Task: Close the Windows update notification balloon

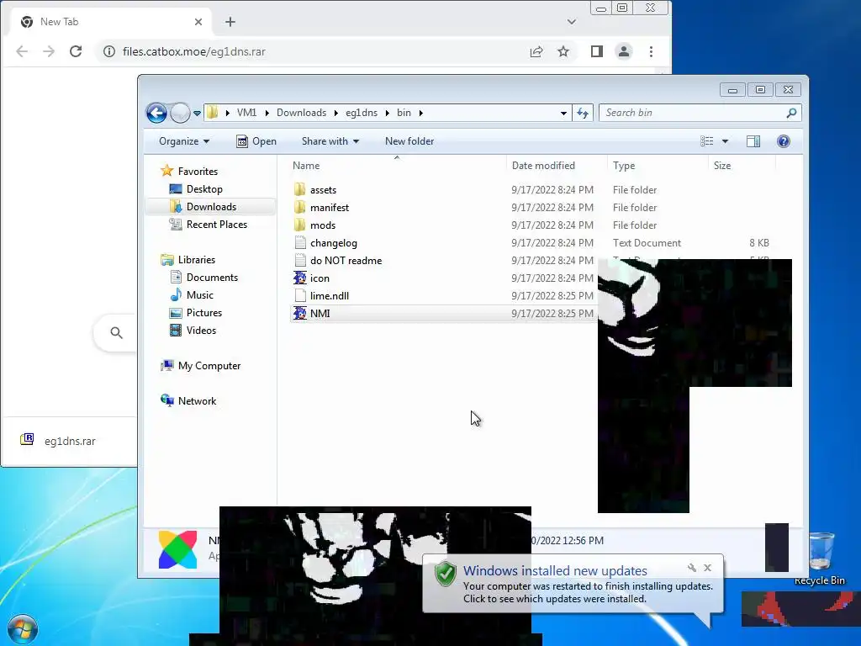Action: point(708,568)
